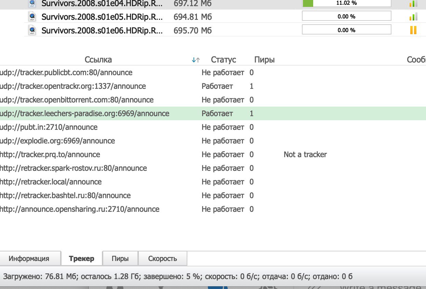Viewport: 426px width, 289px height.
Task: Sort trackers by Пиры column header
Action: pos(265,60)
